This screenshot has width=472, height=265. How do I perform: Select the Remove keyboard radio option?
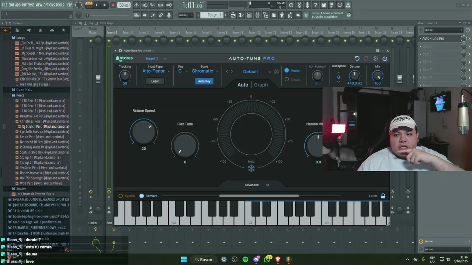(142, 196)
